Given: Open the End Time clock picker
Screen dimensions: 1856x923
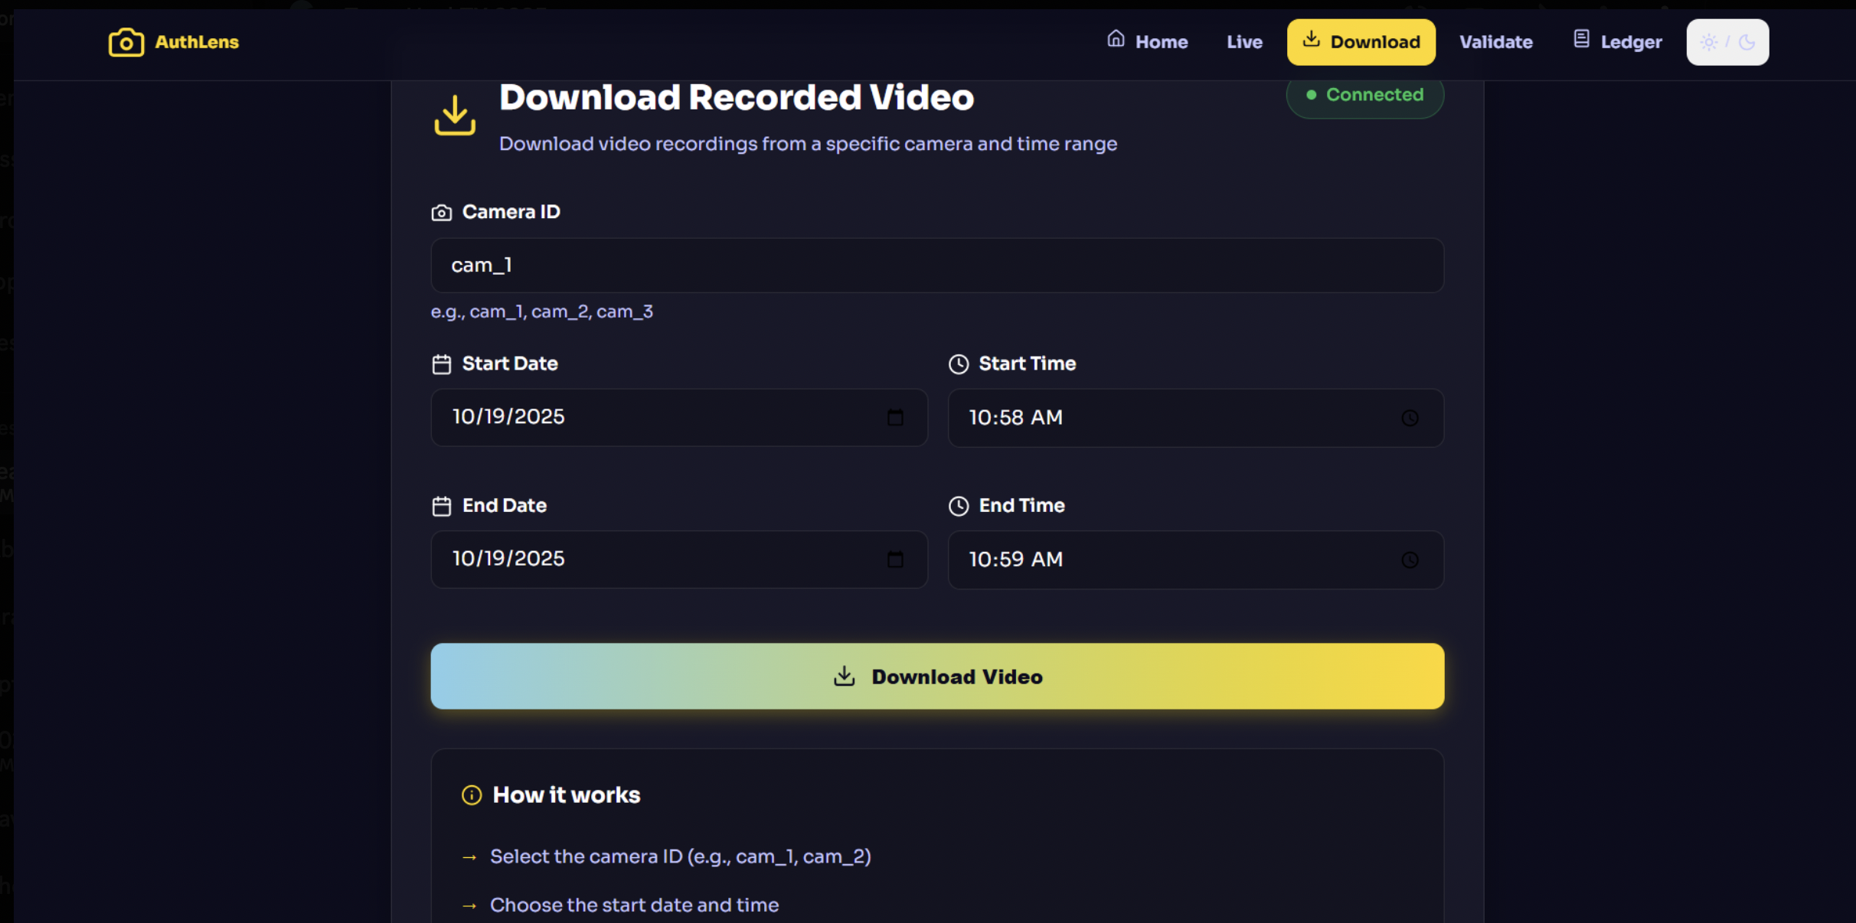Looking at the screenshot, I should [1410, 560].
